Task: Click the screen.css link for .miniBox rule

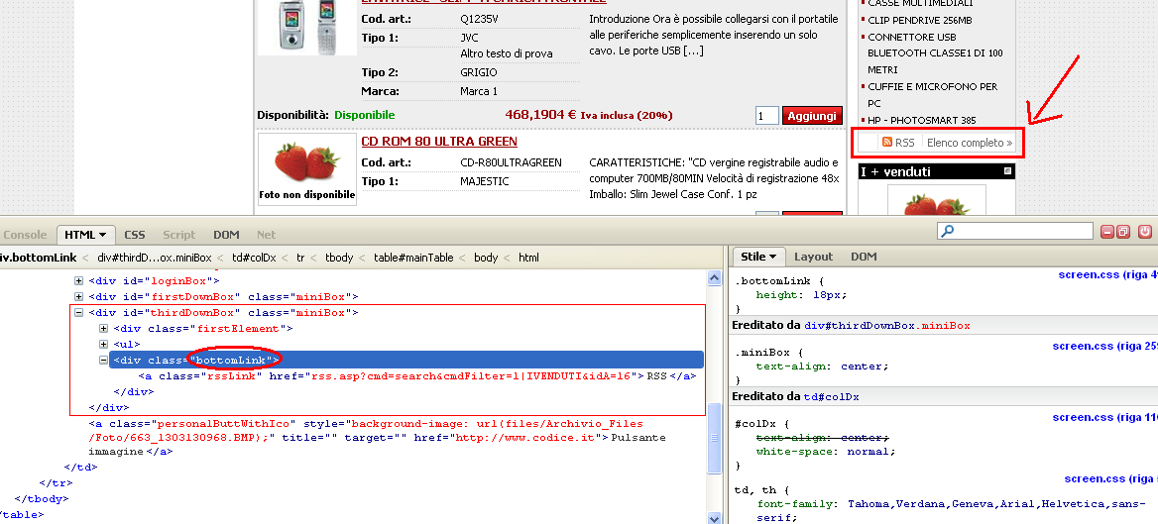Action: (1104, 346)
